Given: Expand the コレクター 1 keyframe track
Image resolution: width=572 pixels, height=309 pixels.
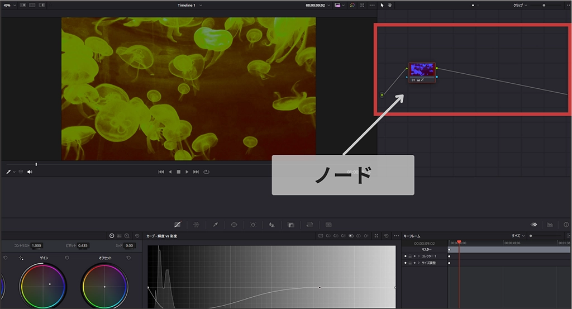Looking at the screenshot, I should pyautogui.click(x=419, y=256).
